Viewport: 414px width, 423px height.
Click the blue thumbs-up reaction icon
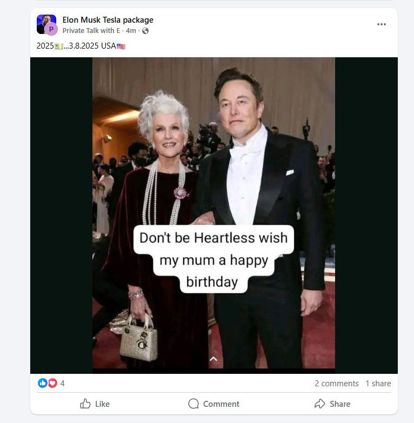[43, 383]
